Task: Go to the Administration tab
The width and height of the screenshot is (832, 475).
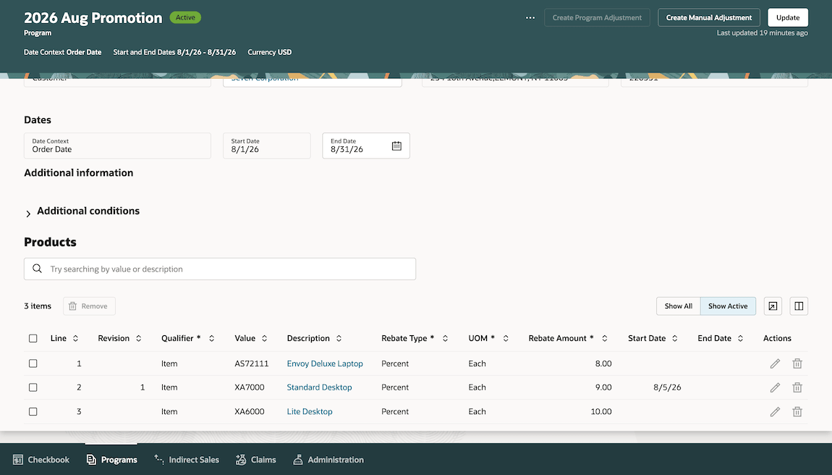Action: click(x=328, y=460)
